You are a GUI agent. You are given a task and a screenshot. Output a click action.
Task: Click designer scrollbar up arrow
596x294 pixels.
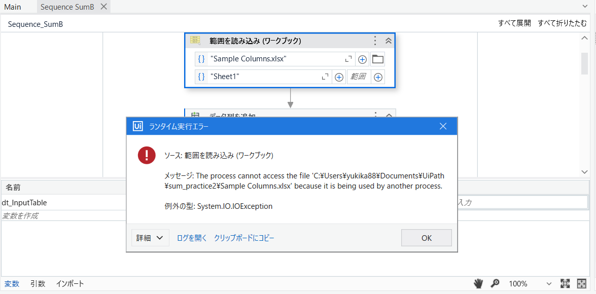585,38
